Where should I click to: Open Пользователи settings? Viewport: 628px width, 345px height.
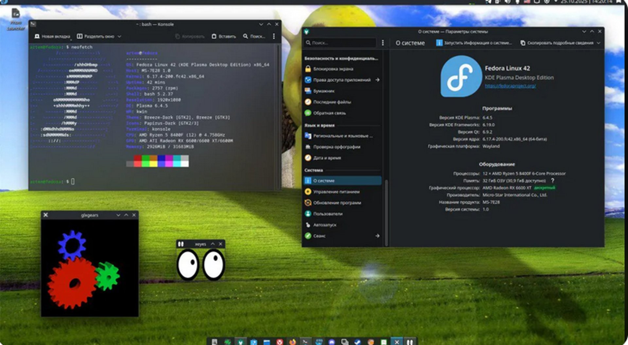342,214
